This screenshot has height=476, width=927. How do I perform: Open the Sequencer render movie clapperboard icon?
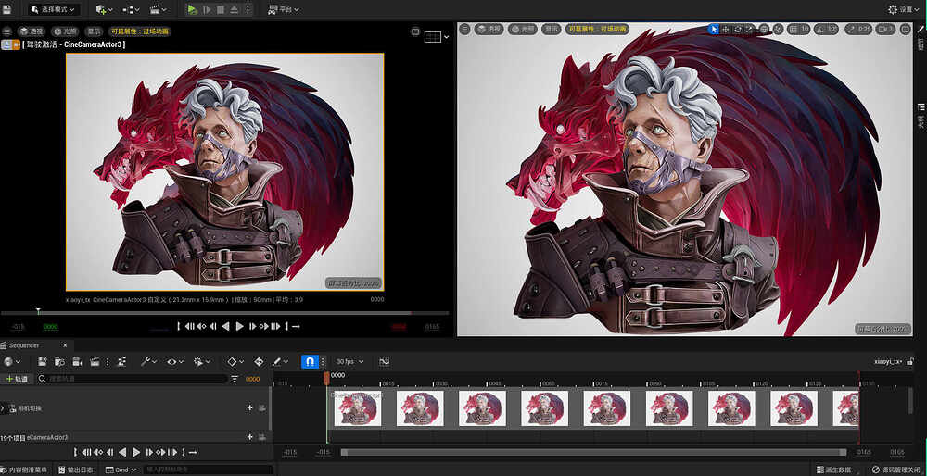point(94,361)
